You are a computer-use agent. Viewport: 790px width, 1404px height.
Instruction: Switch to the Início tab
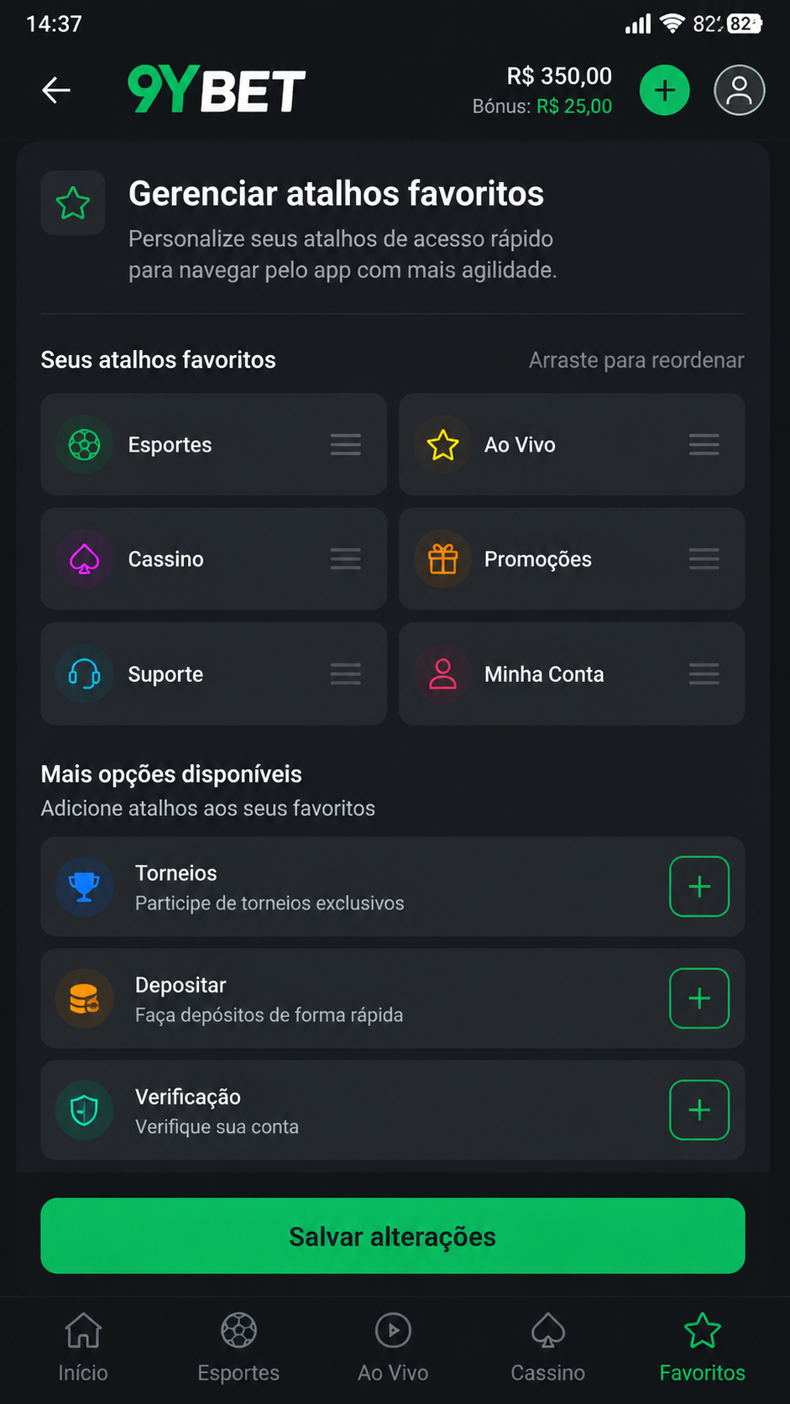[83, 1348]
